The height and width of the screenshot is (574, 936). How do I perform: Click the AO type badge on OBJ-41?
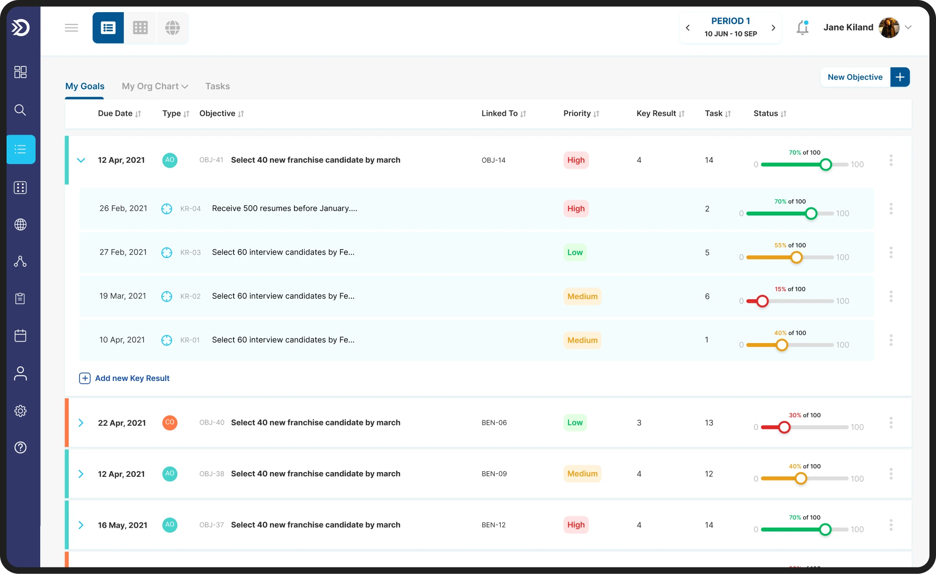[x=169, y=160]
